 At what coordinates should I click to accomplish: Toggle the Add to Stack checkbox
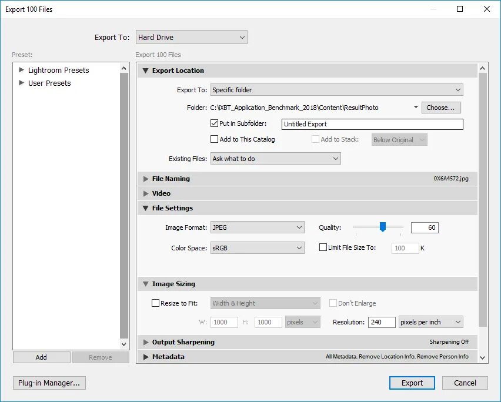point(315,139)
